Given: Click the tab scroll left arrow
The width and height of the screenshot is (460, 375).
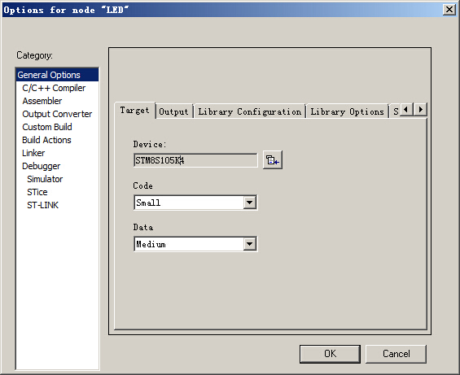Looking at the screenshot, I should pyautogui.click(x=406, y=110).
